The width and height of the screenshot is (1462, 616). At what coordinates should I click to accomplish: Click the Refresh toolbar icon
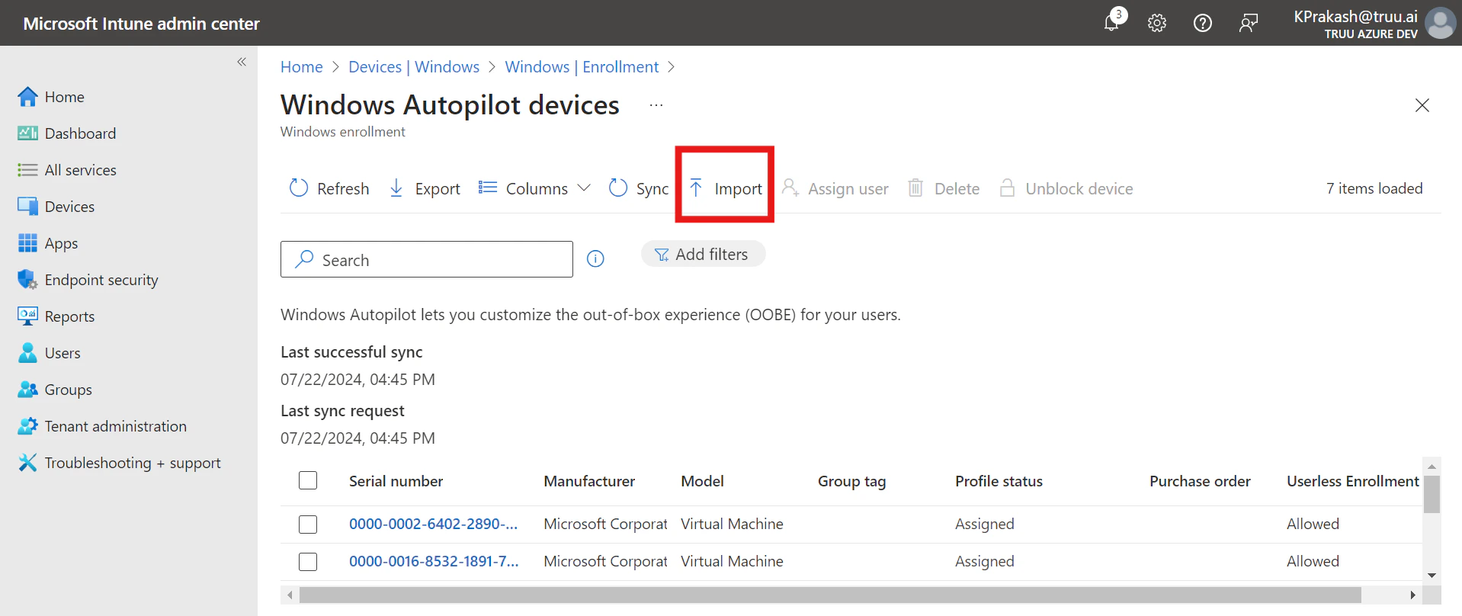pos(299,188)
